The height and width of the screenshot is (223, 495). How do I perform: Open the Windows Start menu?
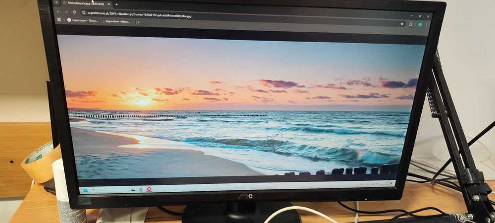tap(85, 190)
